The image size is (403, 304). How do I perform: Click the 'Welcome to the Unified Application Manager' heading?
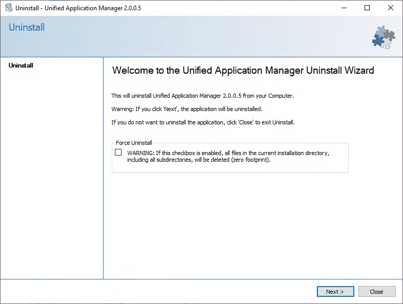point(243,71)
